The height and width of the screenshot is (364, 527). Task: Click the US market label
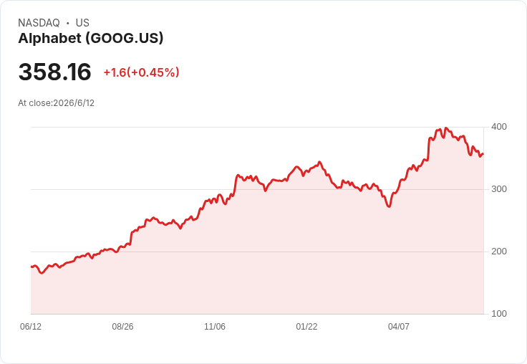[x=82, y=23]
